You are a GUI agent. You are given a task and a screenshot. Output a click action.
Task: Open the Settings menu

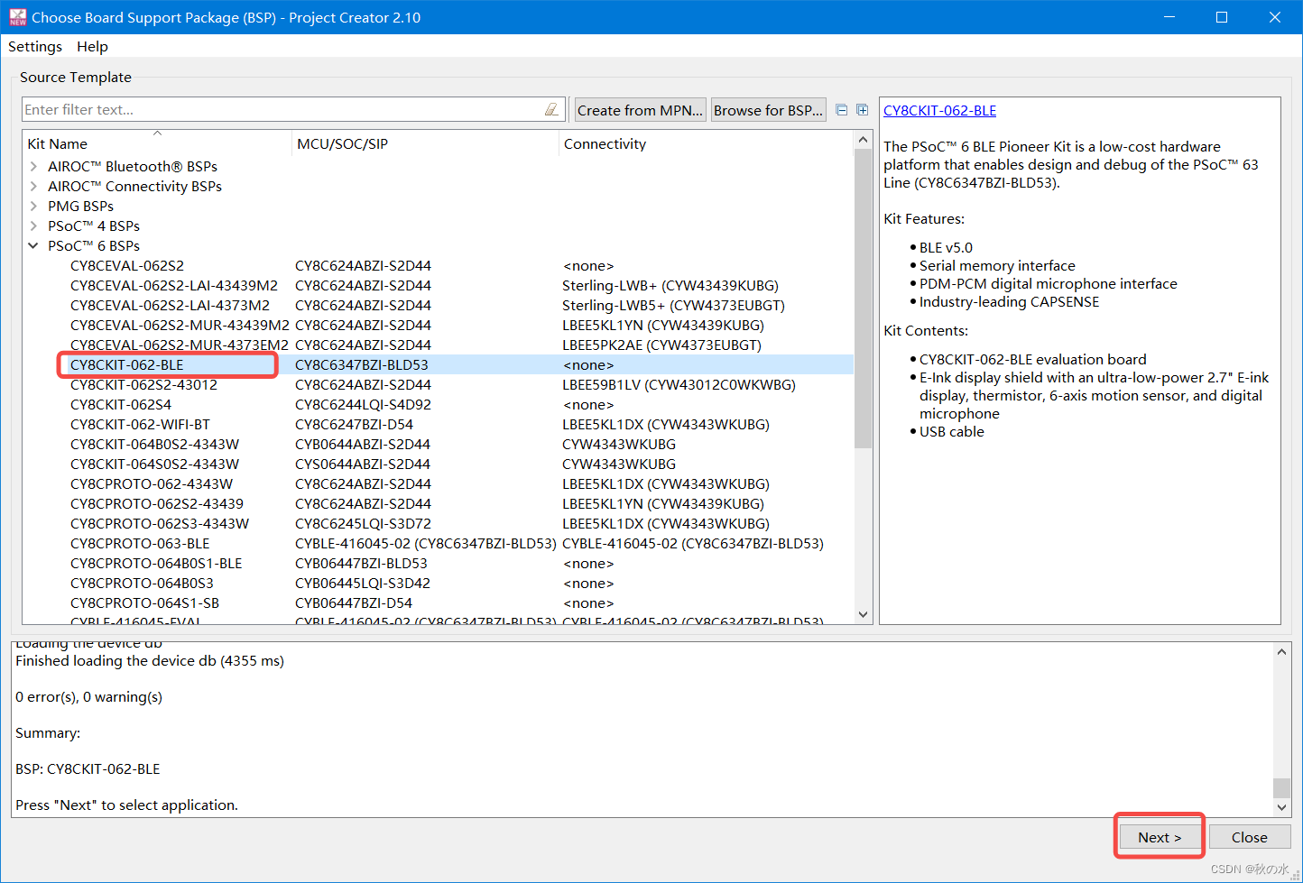point(35,46)
